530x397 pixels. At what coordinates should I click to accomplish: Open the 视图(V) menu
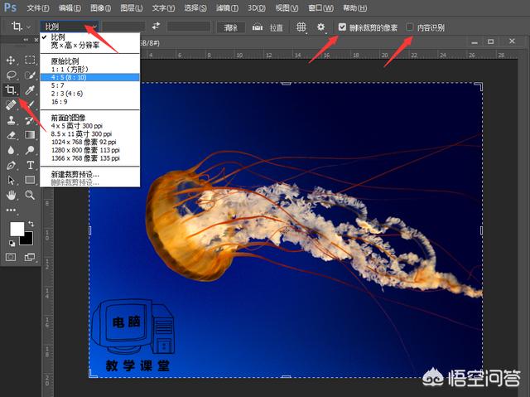tap(287, 7)
